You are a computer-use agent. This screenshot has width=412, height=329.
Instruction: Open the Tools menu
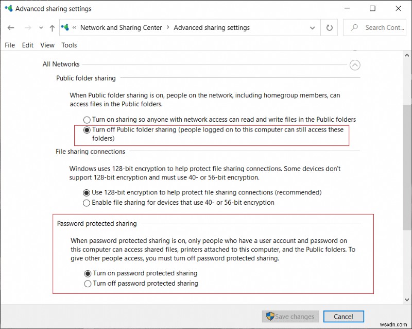69,45
